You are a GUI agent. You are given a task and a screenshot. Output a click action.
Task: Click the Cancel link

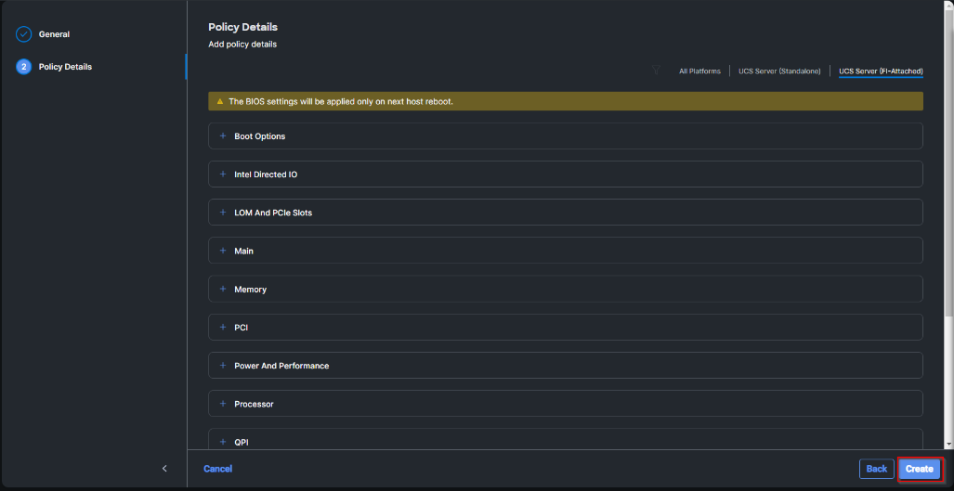click(x=217, y=469)
